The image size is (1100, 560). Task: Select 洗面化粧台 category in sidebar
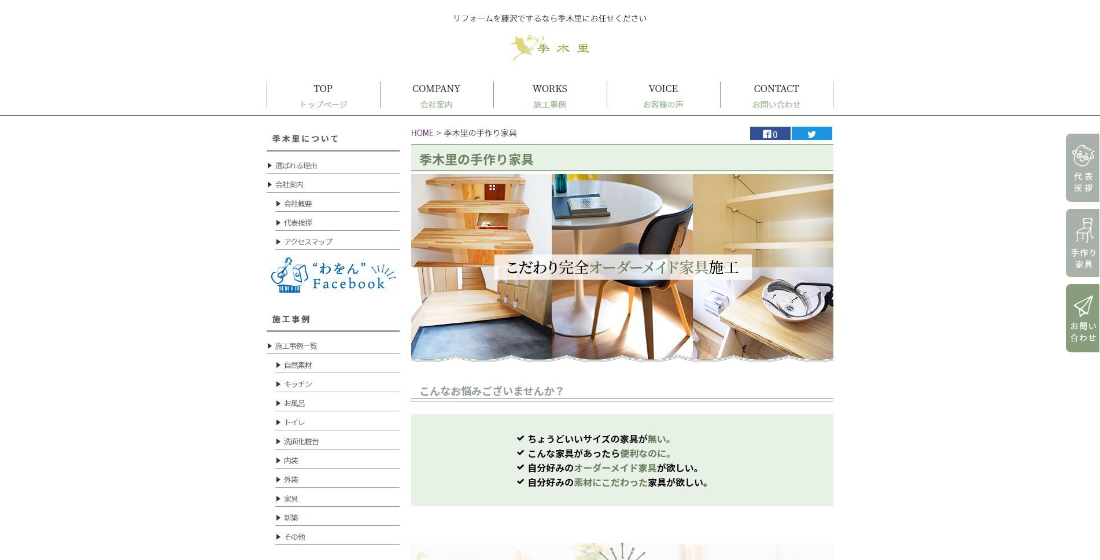click(337, 441)
